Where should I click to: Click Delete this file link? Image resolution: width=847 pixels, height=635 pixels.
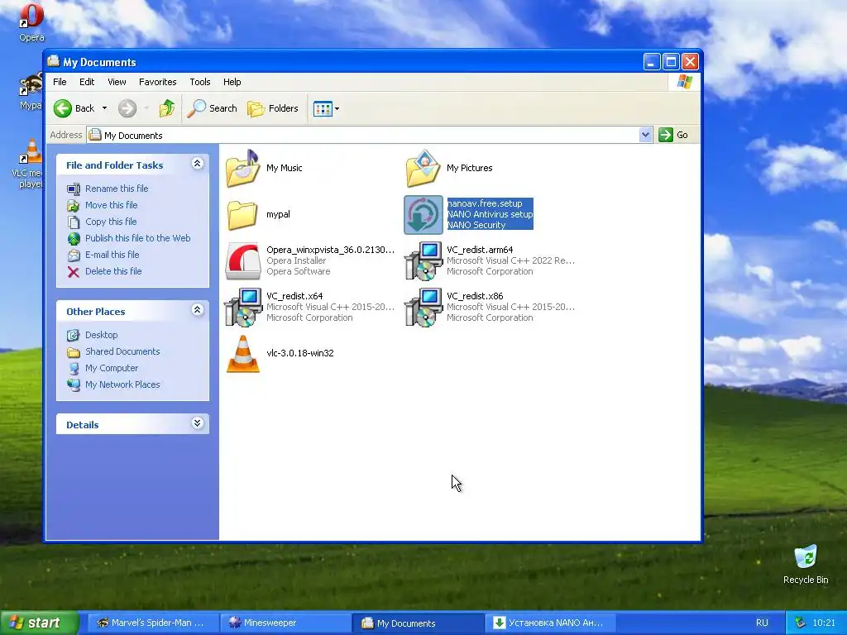(113, 271)
